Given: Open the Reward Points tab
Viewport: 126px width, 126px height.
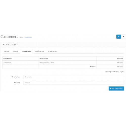Looking at the screenshot, I should 40,51.
